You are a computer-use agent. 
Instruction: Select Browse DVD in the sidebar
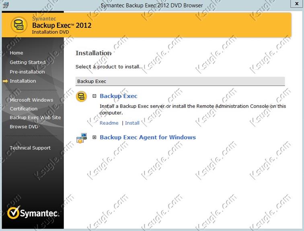tap(24, 127)
